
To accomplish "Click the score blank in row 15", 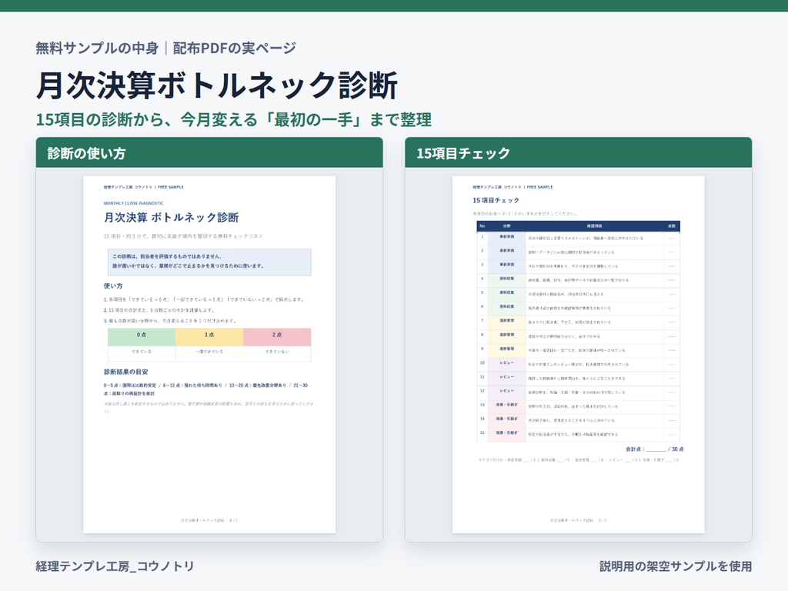I will tap(672, 434).
